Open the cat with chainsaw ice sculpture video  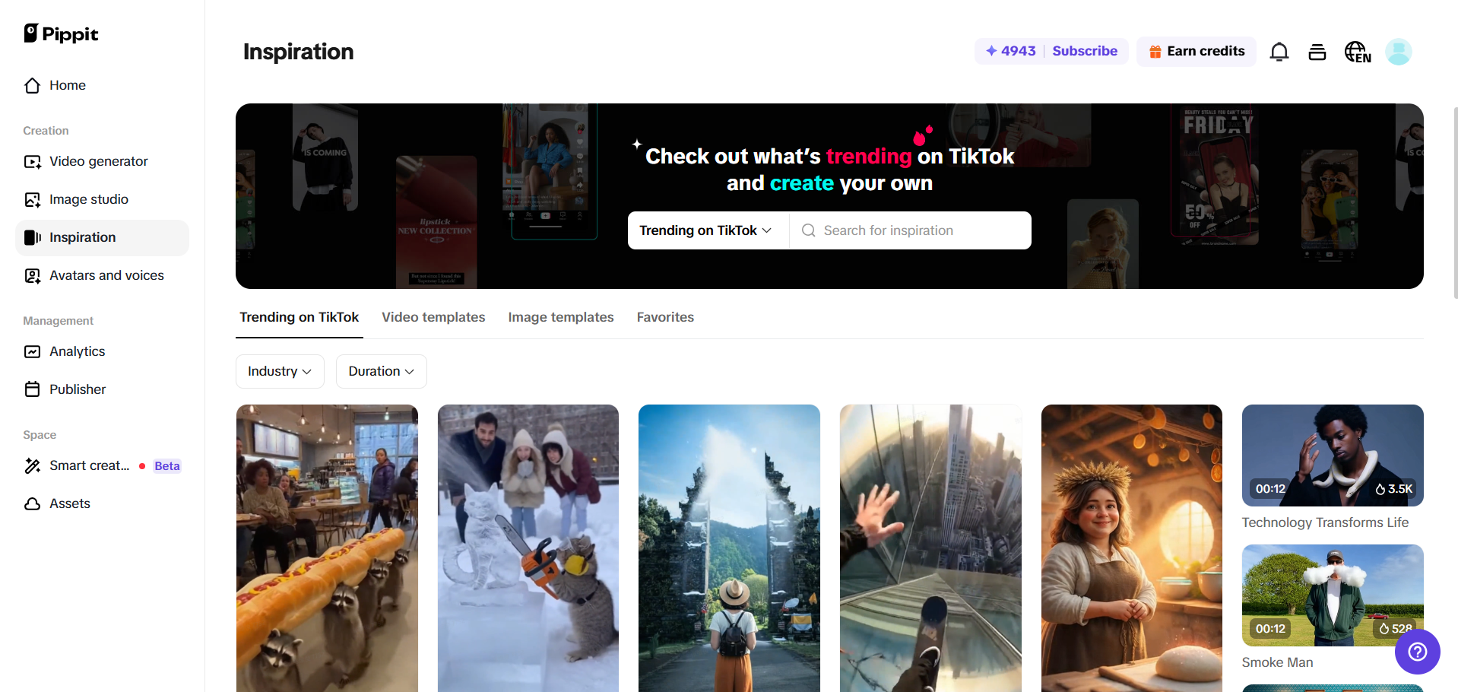pyautogui.click(x=528, y=548)
